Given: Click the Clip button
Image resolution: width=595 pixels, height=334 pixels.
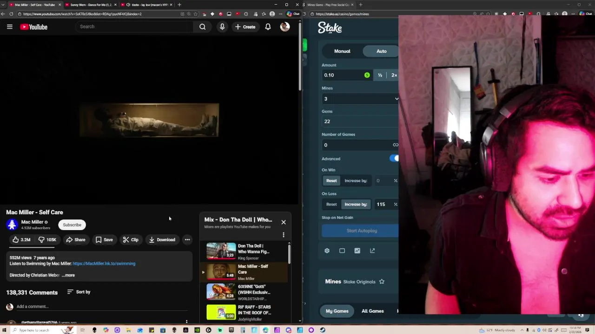Looking at the screenshot, I should (131, 240).
